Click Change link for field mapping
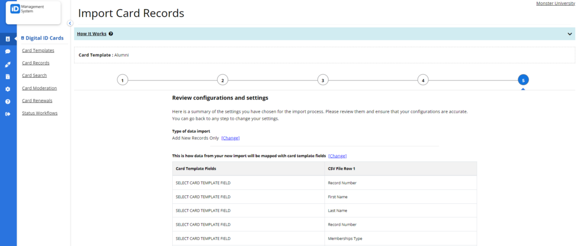 338,156
